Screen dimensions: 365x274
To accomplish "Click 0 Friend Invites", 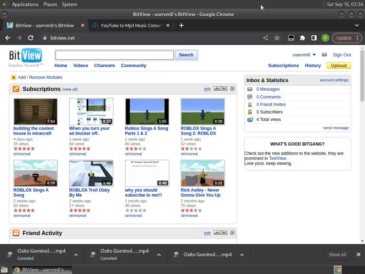I will tap(271, 105).
